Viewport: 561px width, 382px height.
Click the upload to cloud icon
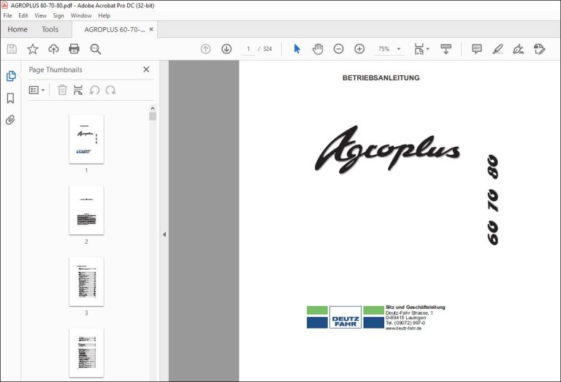point(53,49)
